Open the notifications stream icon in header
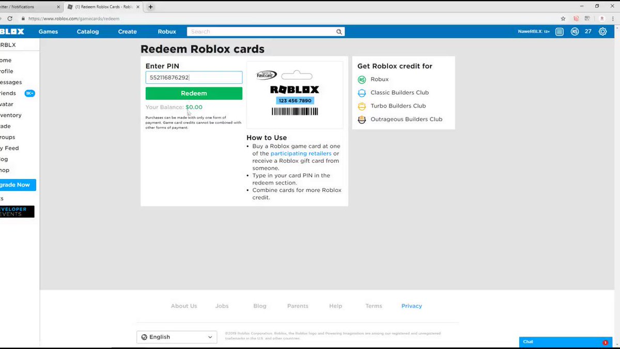The width and height of the screenshot is (620, 349). tap(560, 32)
